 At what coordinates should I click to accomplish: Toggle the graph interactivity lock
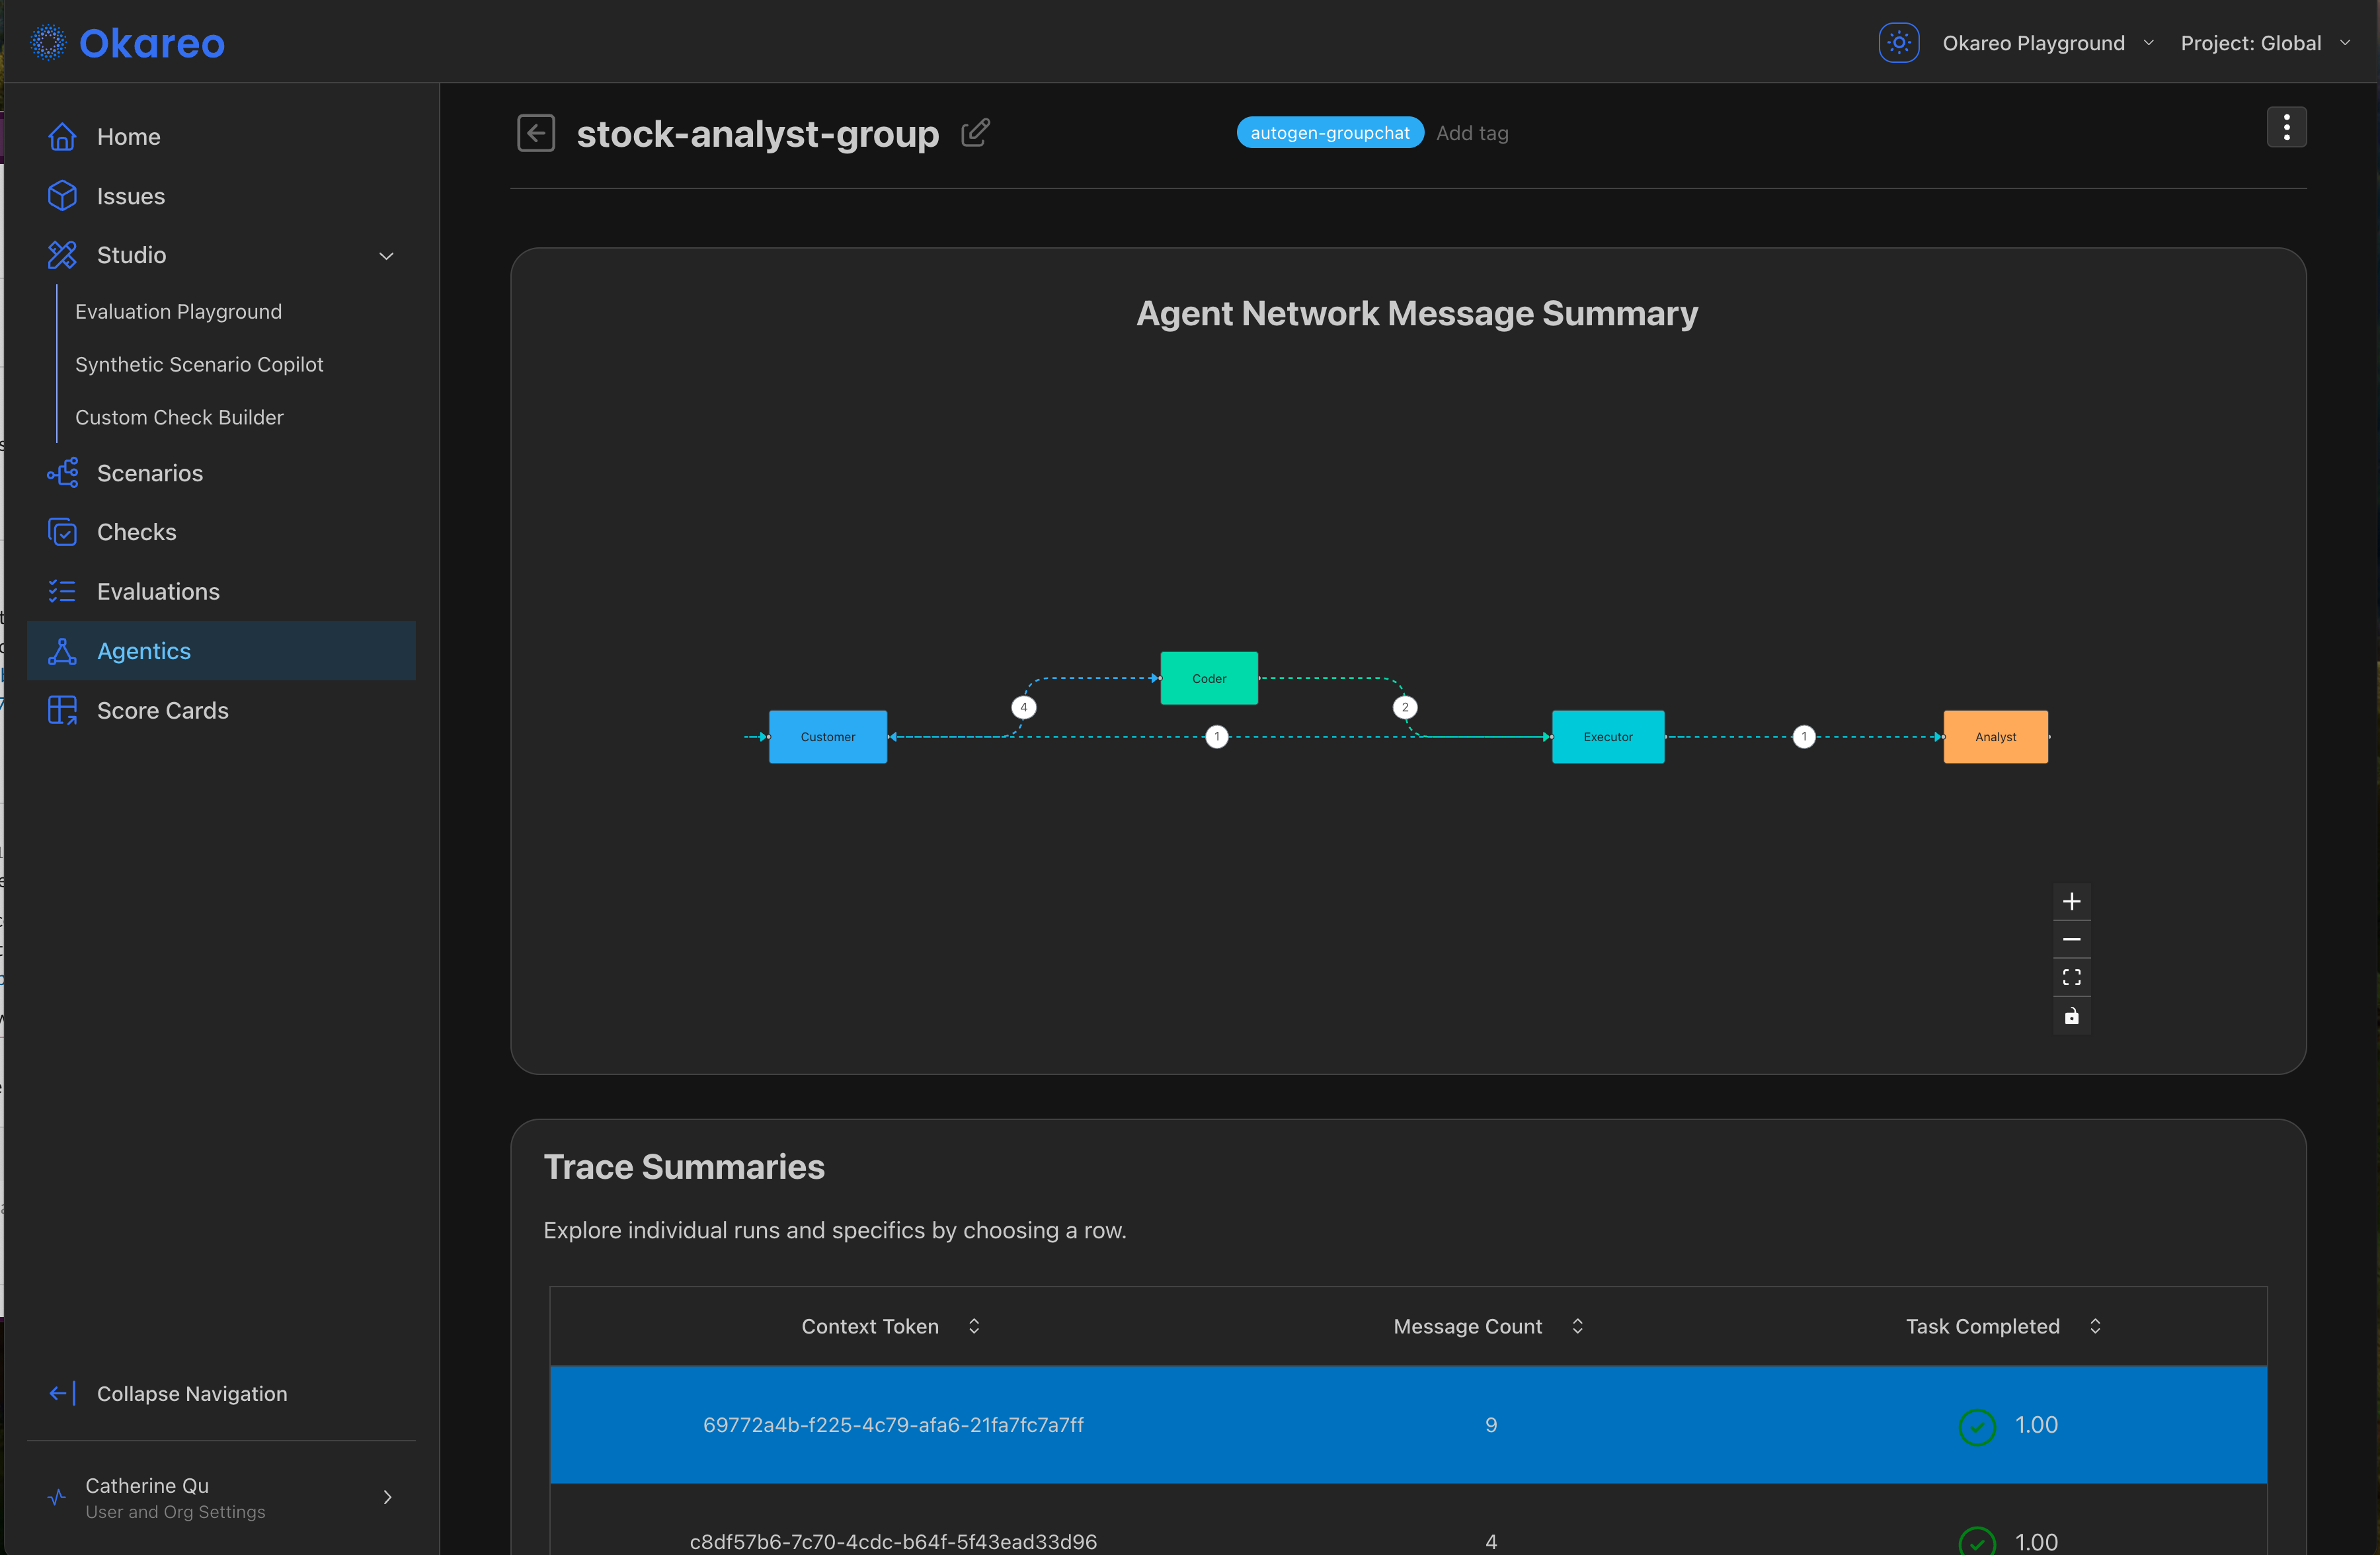click(2071, 1016)
